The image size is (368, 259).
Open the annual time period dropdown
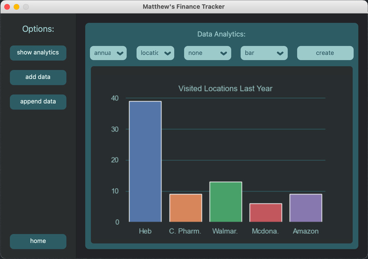click(108, 53)
